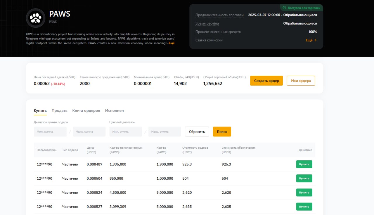
Task: Switch to Купить tab
Action: [x=40, y=111]
